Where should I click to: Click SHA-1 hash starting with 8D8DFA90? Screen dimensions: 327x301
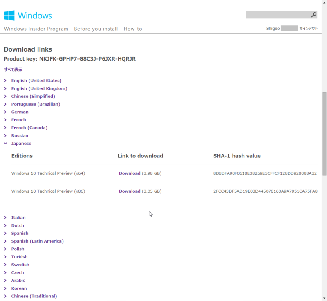point(265,173)
